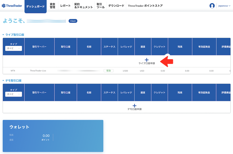Click 有効証拠金 header in demo accounts table

pyautogui.click(x=204, y=92)
